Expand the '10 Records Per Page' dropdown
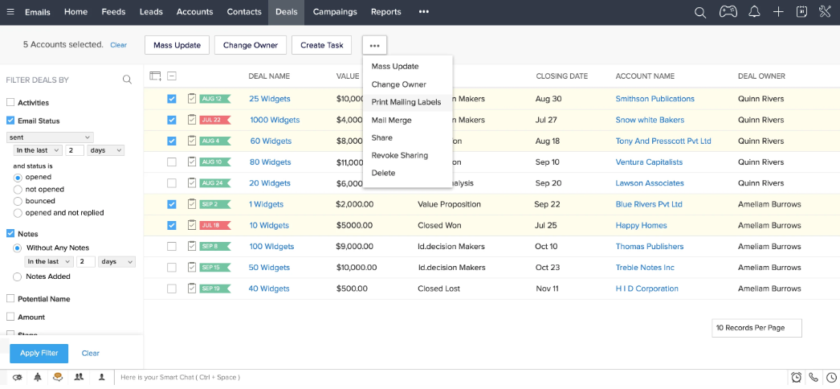Screen dimensions: 840x389 point(756,328)
